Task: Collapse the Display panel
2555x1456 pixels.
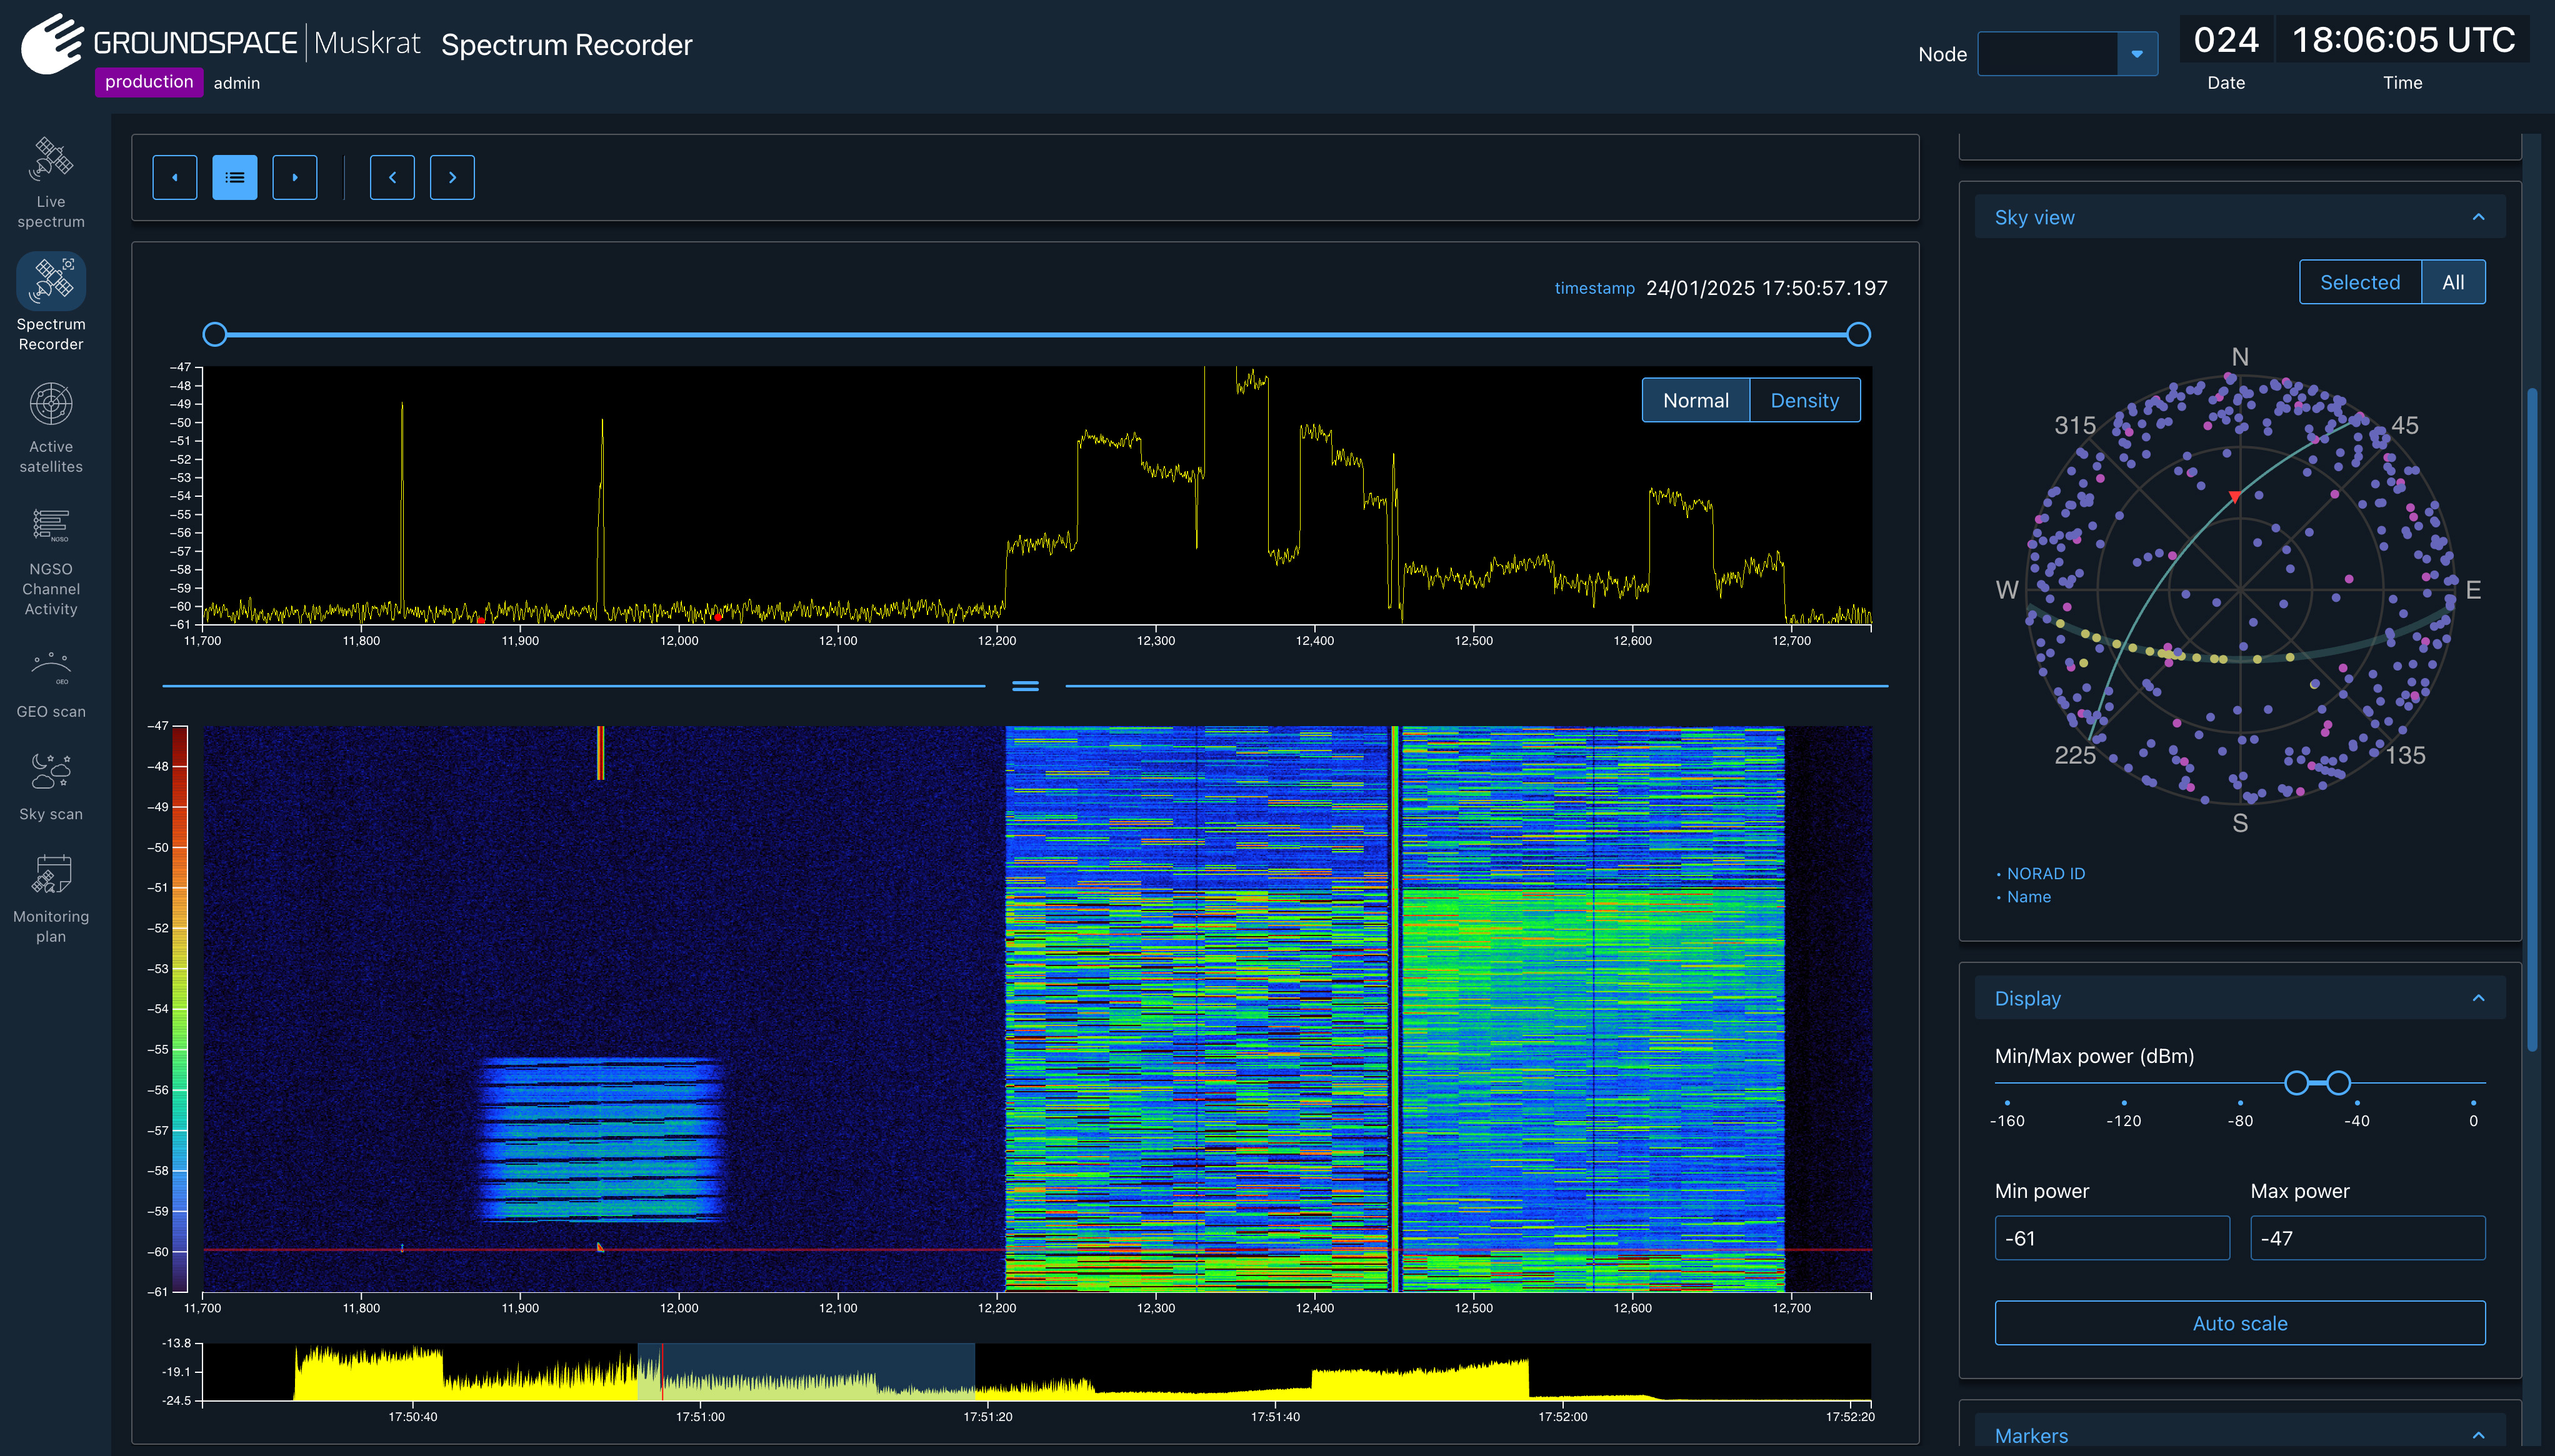Action: coord(2478,998)
